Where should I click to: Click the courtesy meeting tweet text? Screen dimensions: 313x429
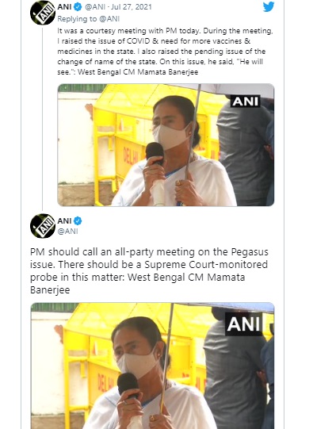click(x=165, y=52)
